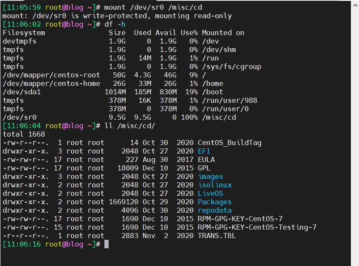
Task: Click the 100% usage value for /misc/cd
Action: [189, 117]
